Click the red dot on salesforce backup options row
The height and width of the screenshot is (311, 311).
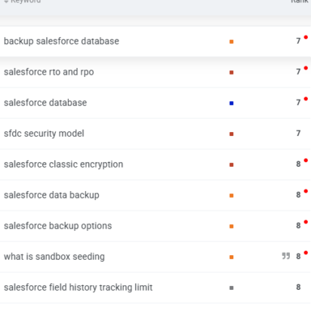(306, 222)
